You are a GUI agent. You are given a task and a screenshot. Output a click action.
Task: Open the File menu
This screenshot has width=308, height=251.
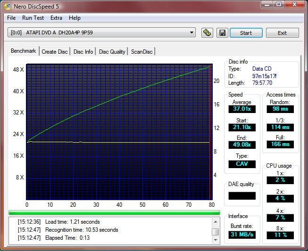(11, 18)
